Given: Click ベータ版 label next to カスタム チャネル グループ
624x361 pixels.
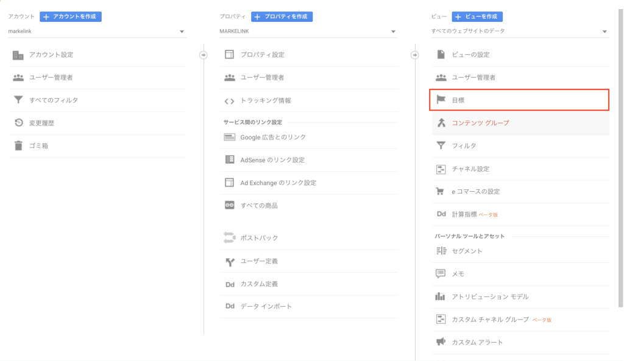Looking at the screenshot, I should point(542,320).
